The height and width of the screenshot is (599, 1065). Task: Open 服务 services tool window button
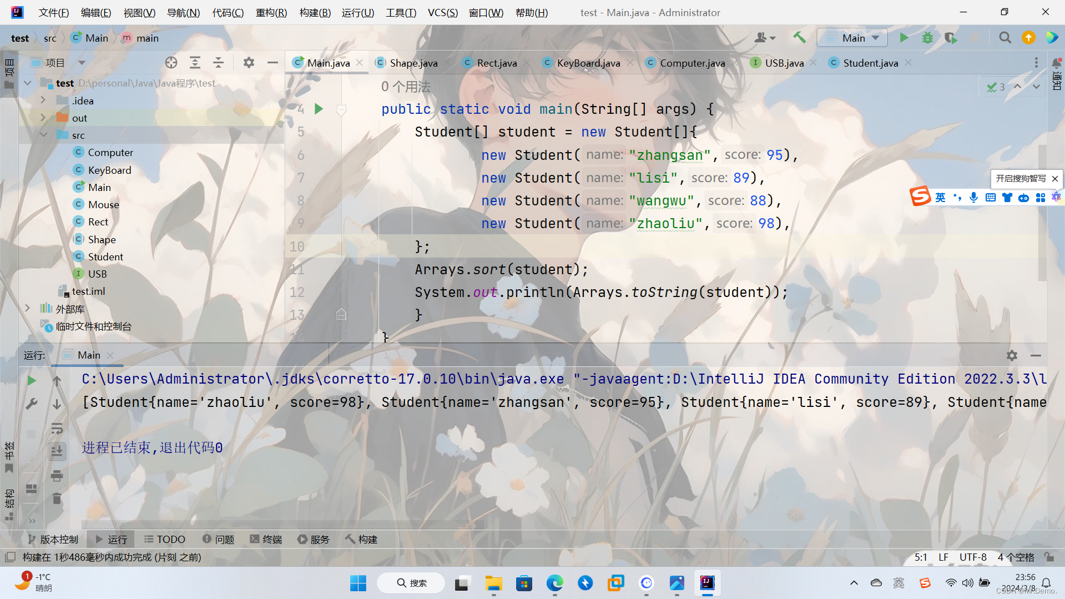[314, 539]
